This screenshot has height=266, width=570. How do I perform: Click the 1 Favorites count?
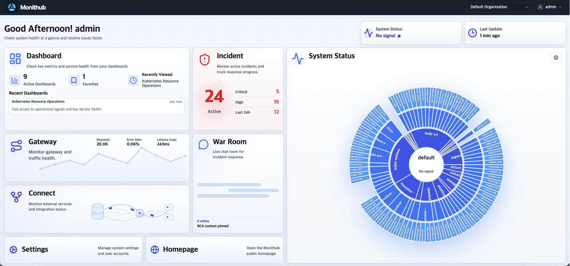(84, 77)
